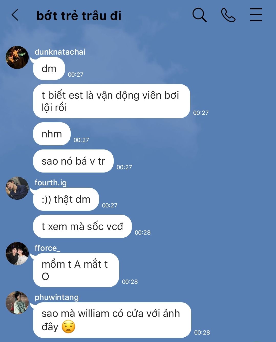Select the "sao nó bá v tr" message

tap(73, 161)
